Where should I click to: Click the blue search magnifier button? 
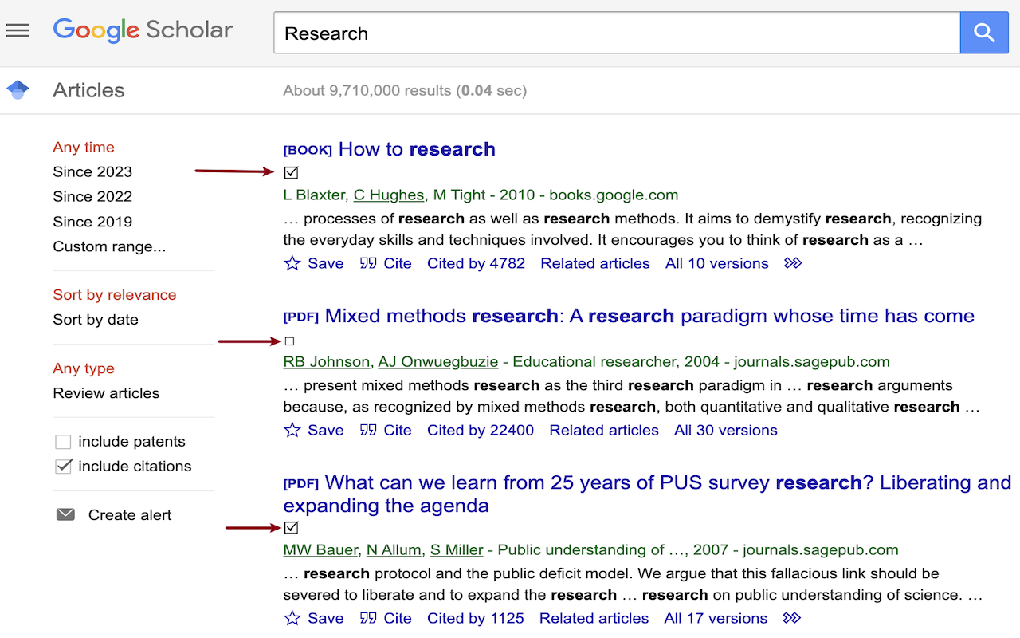[984, 33]
